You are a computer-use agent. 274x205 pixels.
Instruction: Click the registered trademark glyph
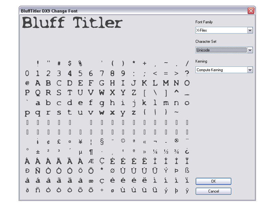pos(176,140)
